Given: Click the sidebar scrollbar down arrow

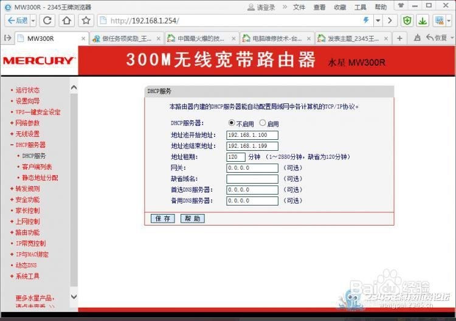Looking at the screenshot, I should [74, 297].
